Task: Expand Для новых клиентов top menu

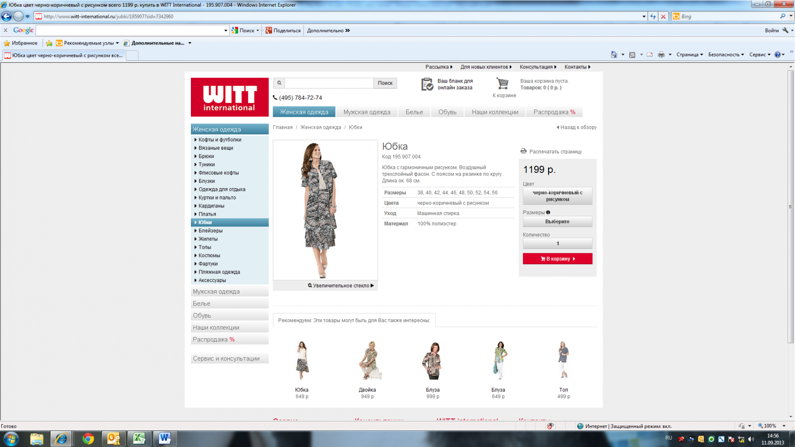Action: point(486,67)
